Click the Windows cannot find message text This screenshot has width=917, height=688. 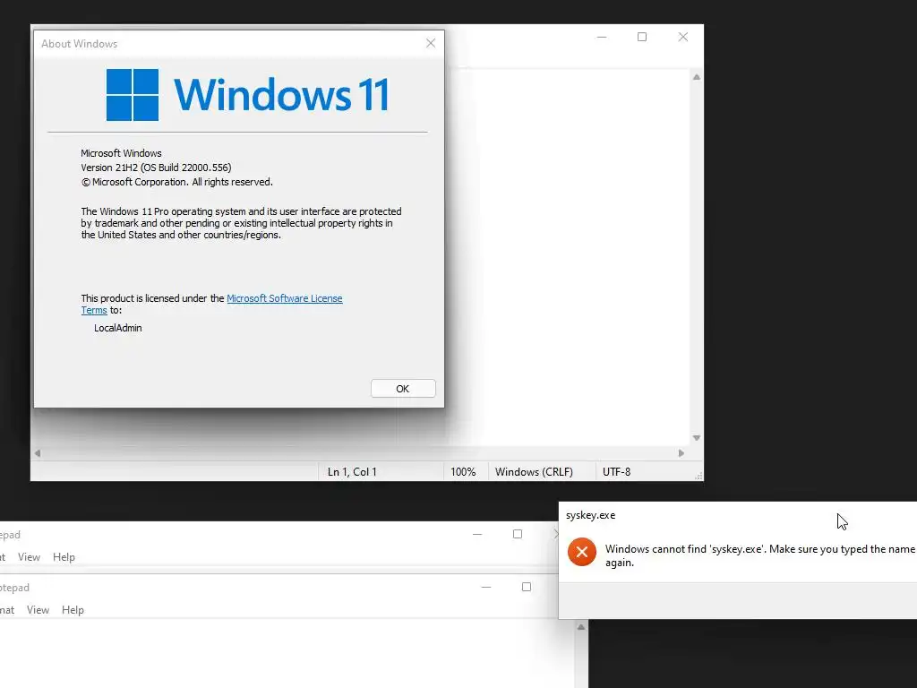click(x=759, y=555)
